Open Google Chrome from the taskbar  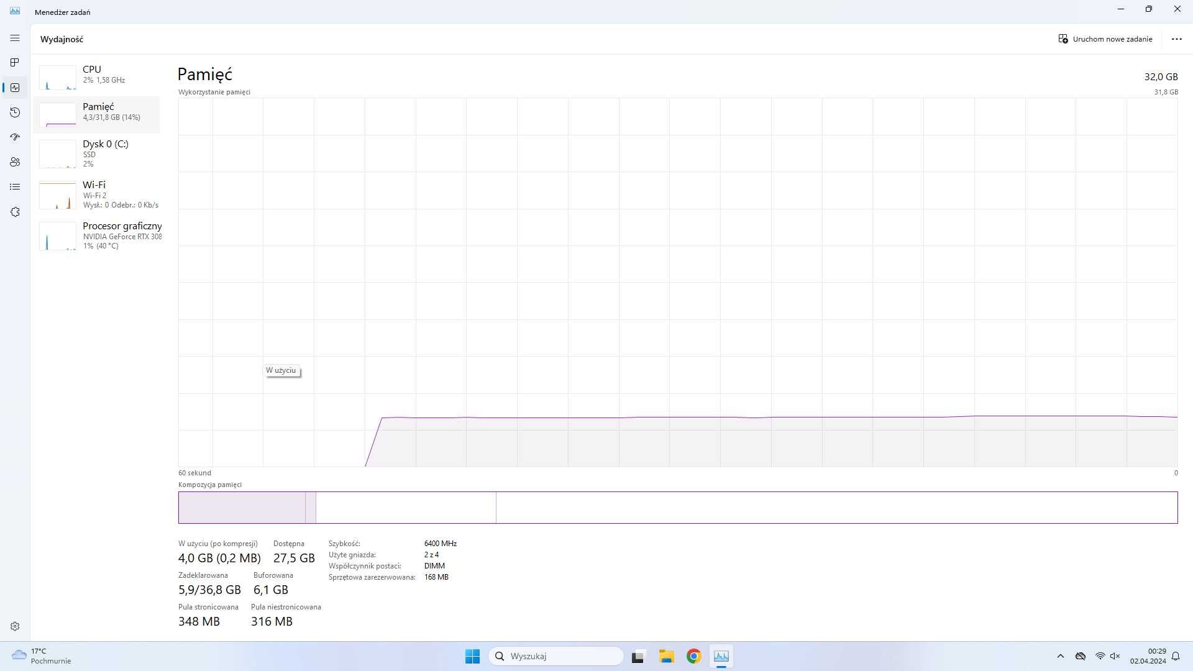click(x=694, y=656)
